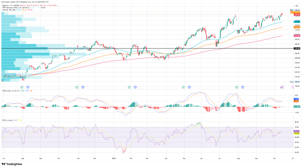Click the blue 3.99 MACD label
Screen dimensions: 302x168
(296, 99)
